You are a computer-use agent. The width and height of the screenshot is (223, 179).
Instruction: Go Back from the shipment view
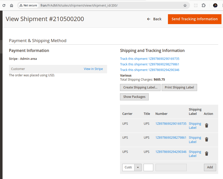154,19
